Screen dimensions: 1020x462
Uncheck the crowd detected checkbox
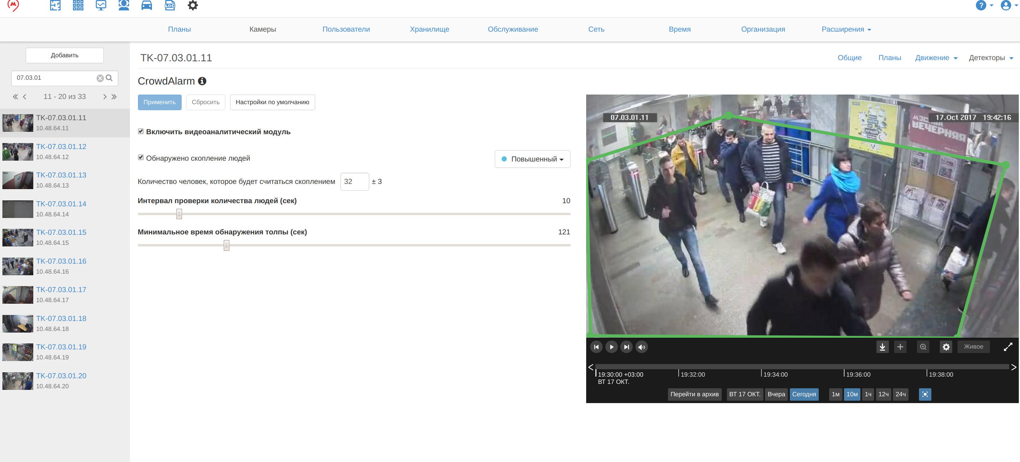(141, 157)
